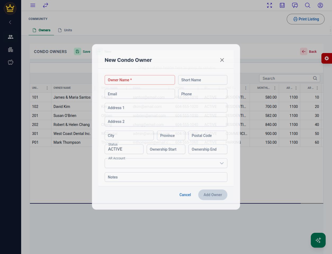Click the user profile icon
The height and width of the screenshot is (254, 332).
(x=320, y=5)
